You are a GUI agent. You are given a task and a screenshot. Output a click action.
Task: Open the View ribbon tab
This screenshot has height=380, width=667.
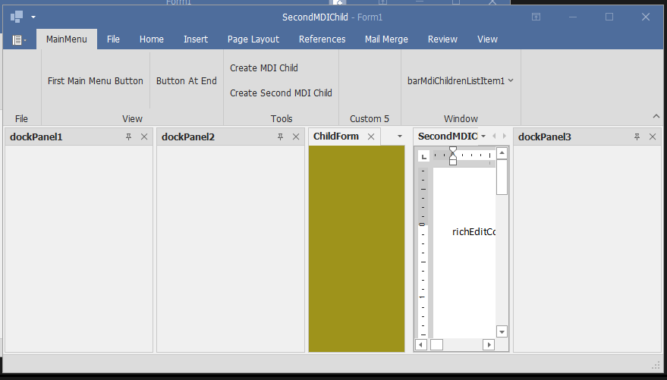point(487,39)
